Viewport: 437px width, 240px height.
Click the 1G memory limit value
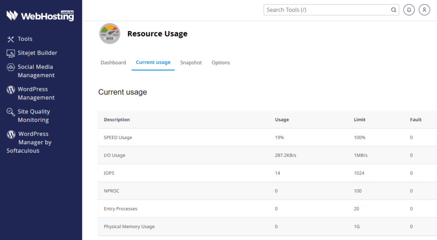click(x=357, y=227)
